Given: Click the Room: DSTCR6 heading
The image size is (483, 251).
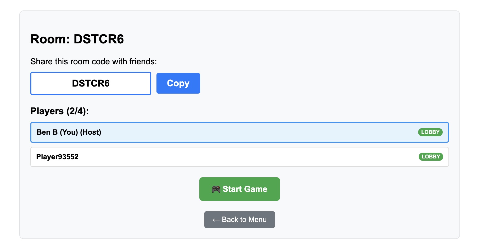Looking at the screenshot, I should (x=77, y=39).
